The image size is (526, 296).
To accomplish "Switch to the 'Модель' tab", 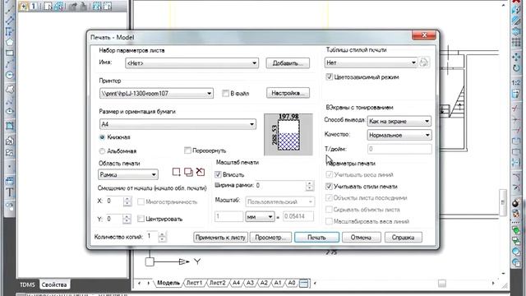I will [168, 283].
